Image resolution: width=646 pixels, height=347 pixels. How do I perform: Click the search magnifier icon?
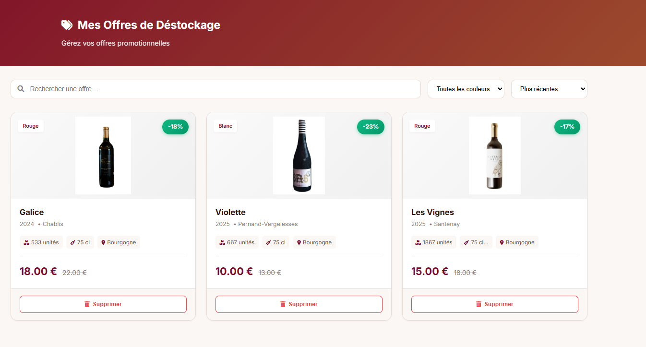21,89
